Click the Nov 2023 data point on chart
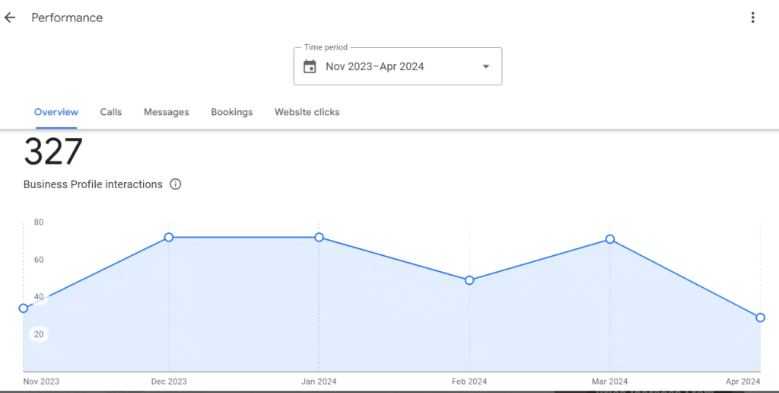Viewport: 779px width, 393px height. click(x=24, y=308)
